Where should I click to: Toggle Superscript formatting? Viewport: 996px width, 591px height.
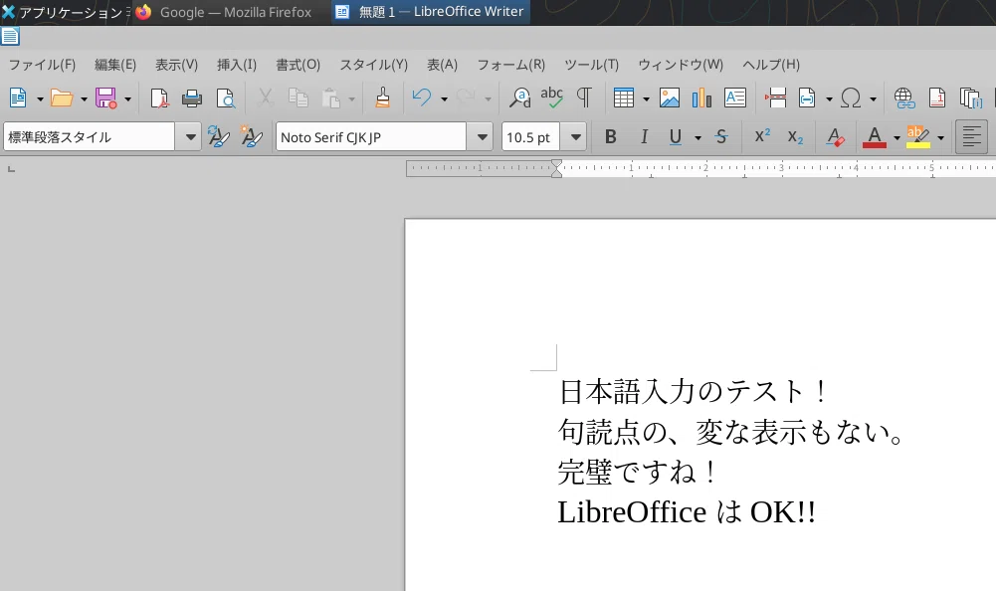(762, 136)
